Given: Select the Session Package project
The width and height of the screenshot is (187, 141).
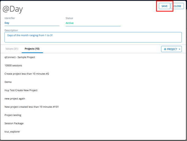Looking at the screenshot, I should tap(14, 123).
